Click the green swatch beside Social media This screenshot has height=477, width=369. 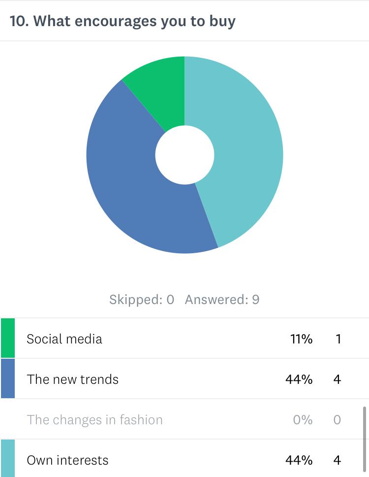click(x=8, y=338)
